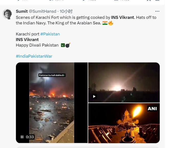Click the Sumit display name
The image size is (169, 148).
pyautogui.click(x=22, y=11)
